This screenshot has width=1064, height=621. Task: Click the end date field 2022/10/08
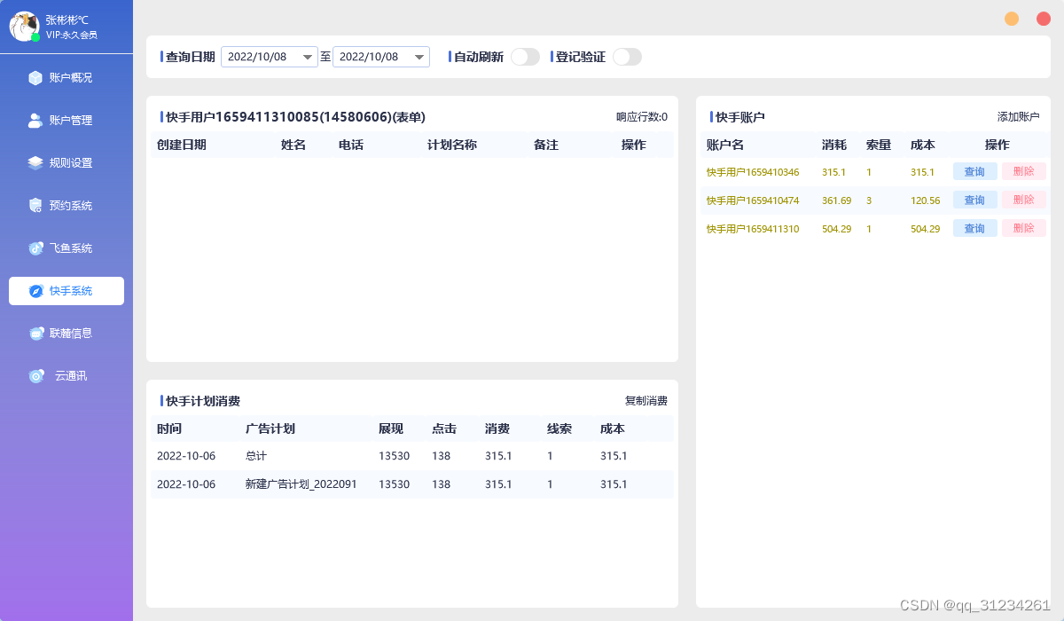381,57
